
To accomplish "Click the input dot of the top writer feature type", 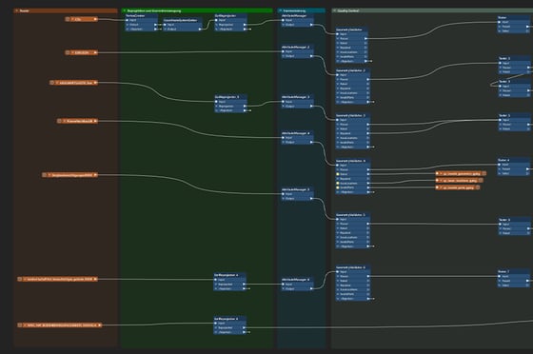I will [x=438, y=173].
